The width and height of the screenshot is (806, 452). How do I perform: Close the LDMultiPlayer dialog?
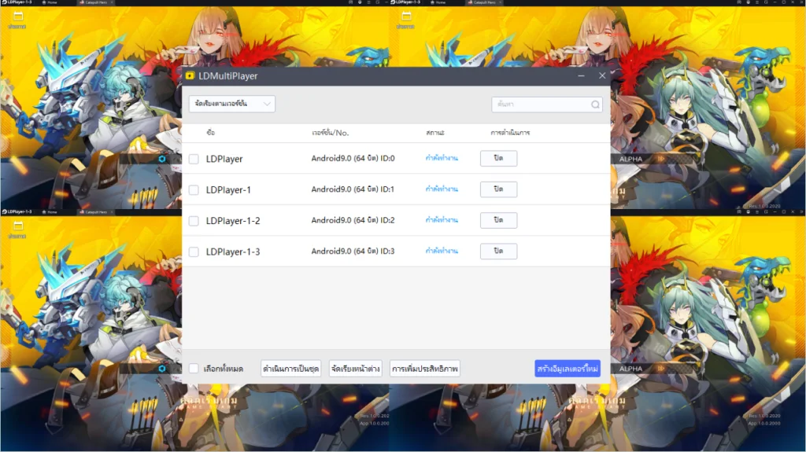[x=602, y=75]
